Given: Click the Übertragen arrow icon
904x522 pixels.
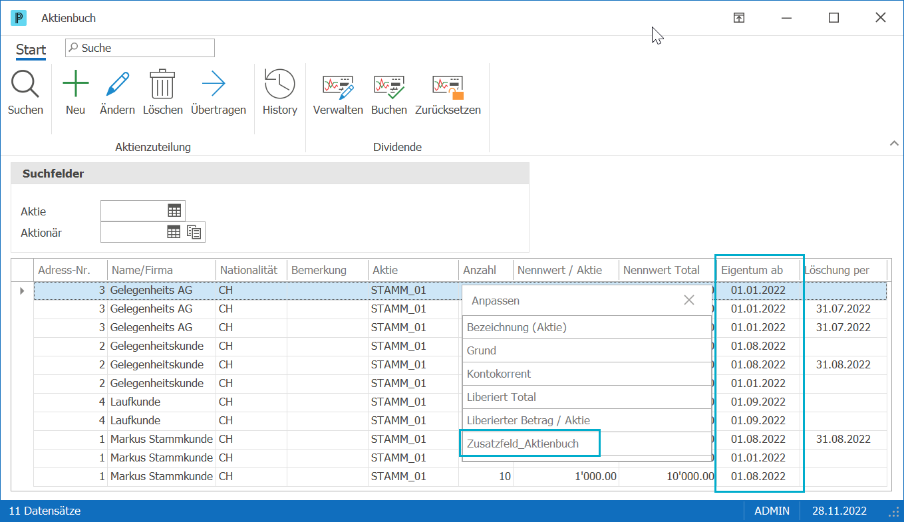Looking at the screenshot, I should point(214,85).
